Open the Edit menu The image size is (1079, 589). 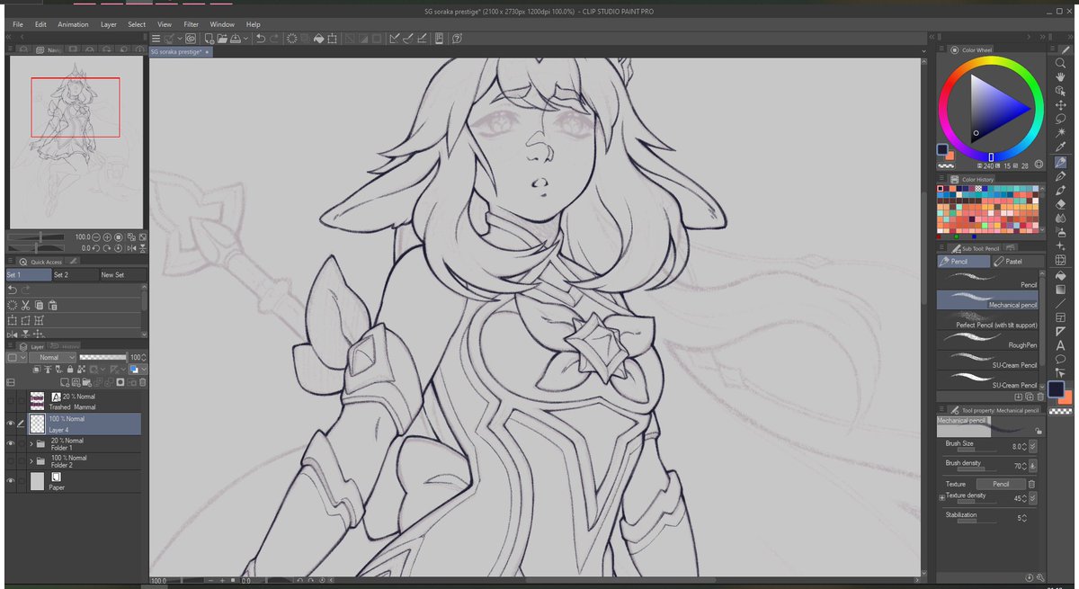(x=40, y=24)
